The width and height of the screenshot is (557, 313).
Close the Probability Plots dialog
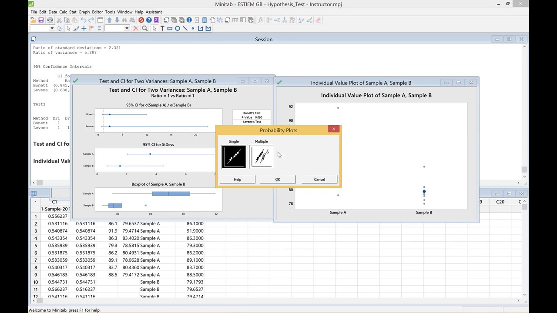[334, 129]
